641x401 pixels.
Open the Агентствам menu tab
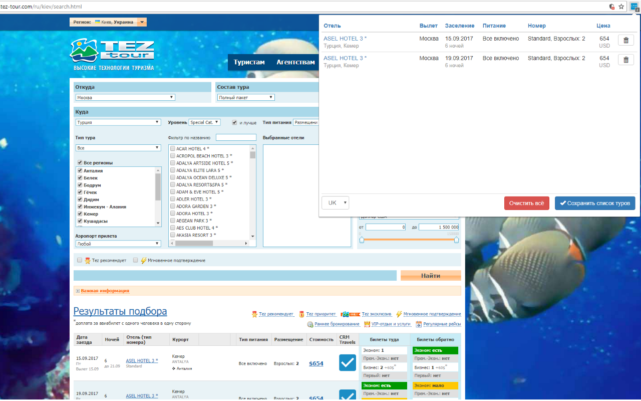295,62
